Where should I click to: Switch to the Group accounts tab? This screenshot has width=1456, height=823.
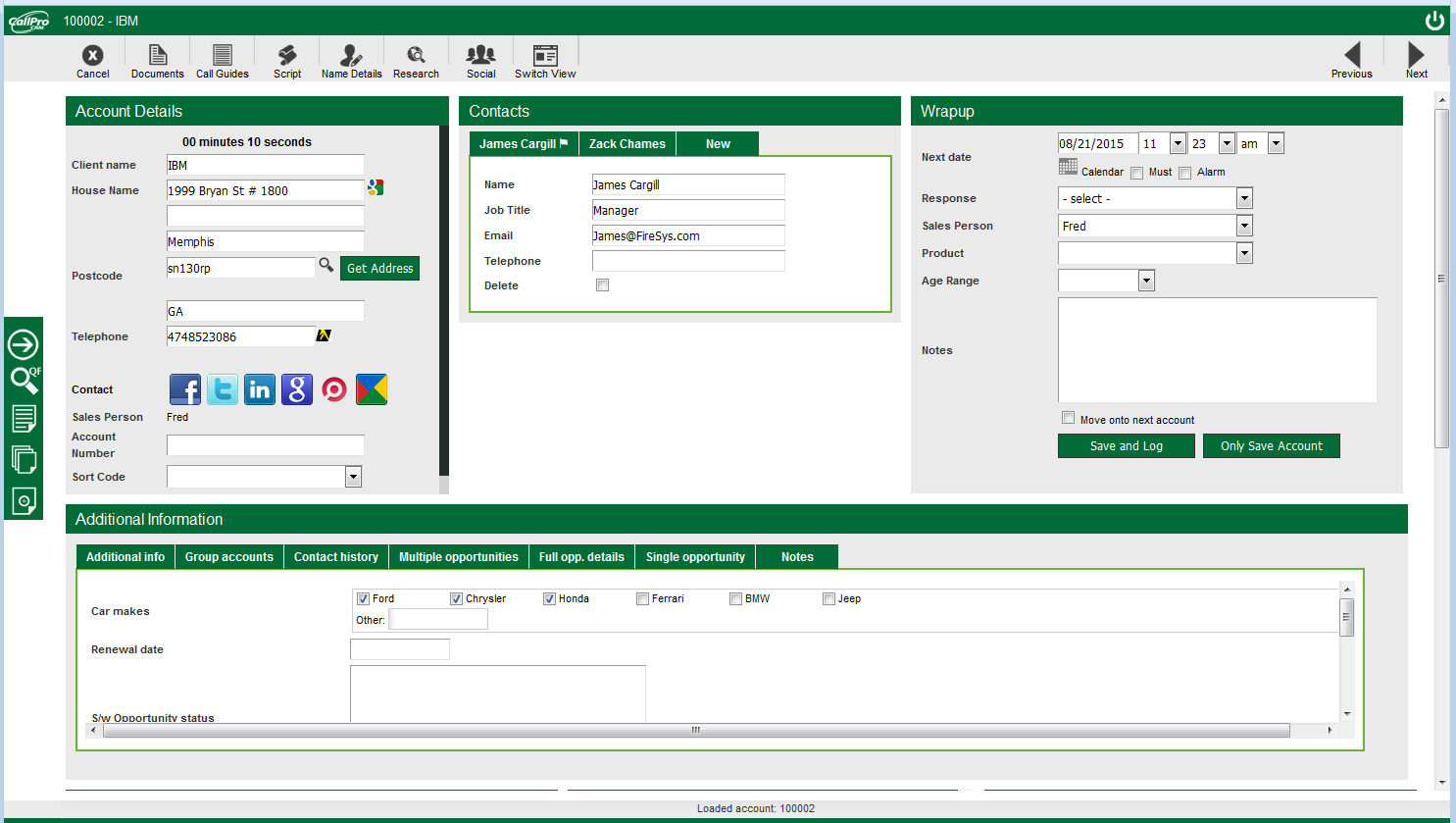pos(229,557)
